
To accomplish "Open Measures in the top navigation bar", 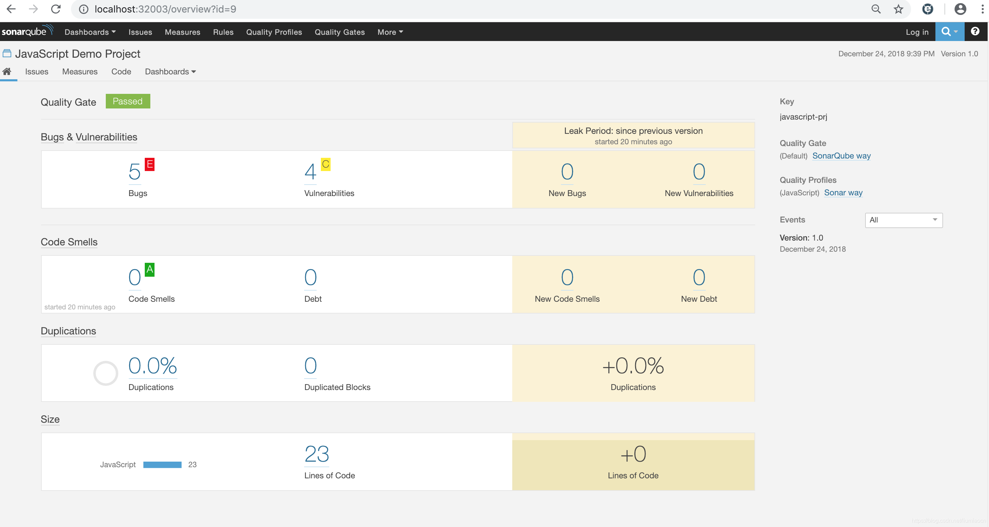I will 182,32.
